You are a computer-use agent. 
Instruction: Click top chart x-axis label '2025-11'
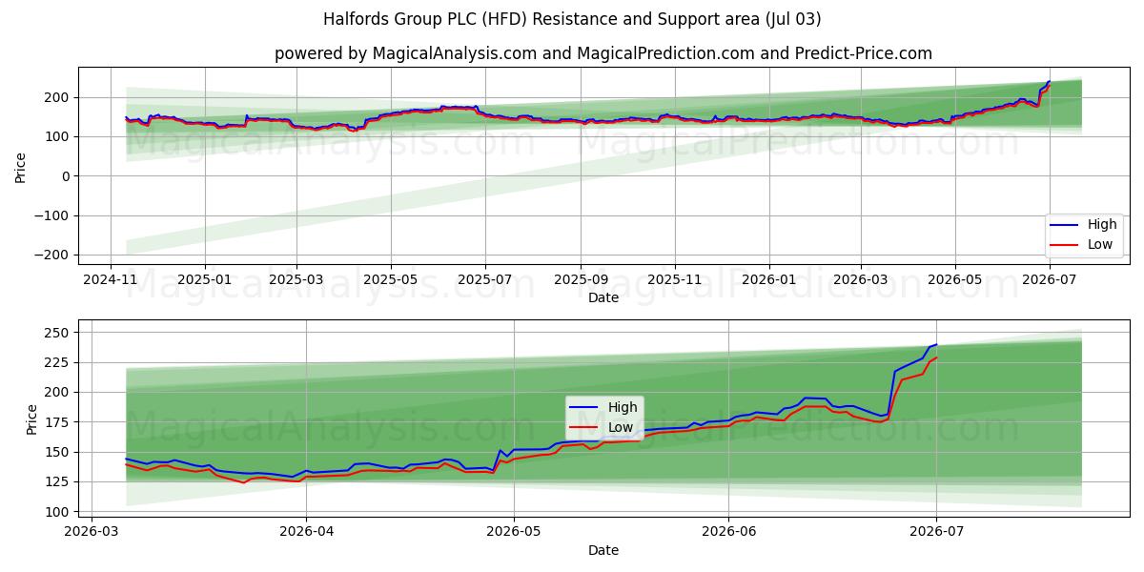676,278
